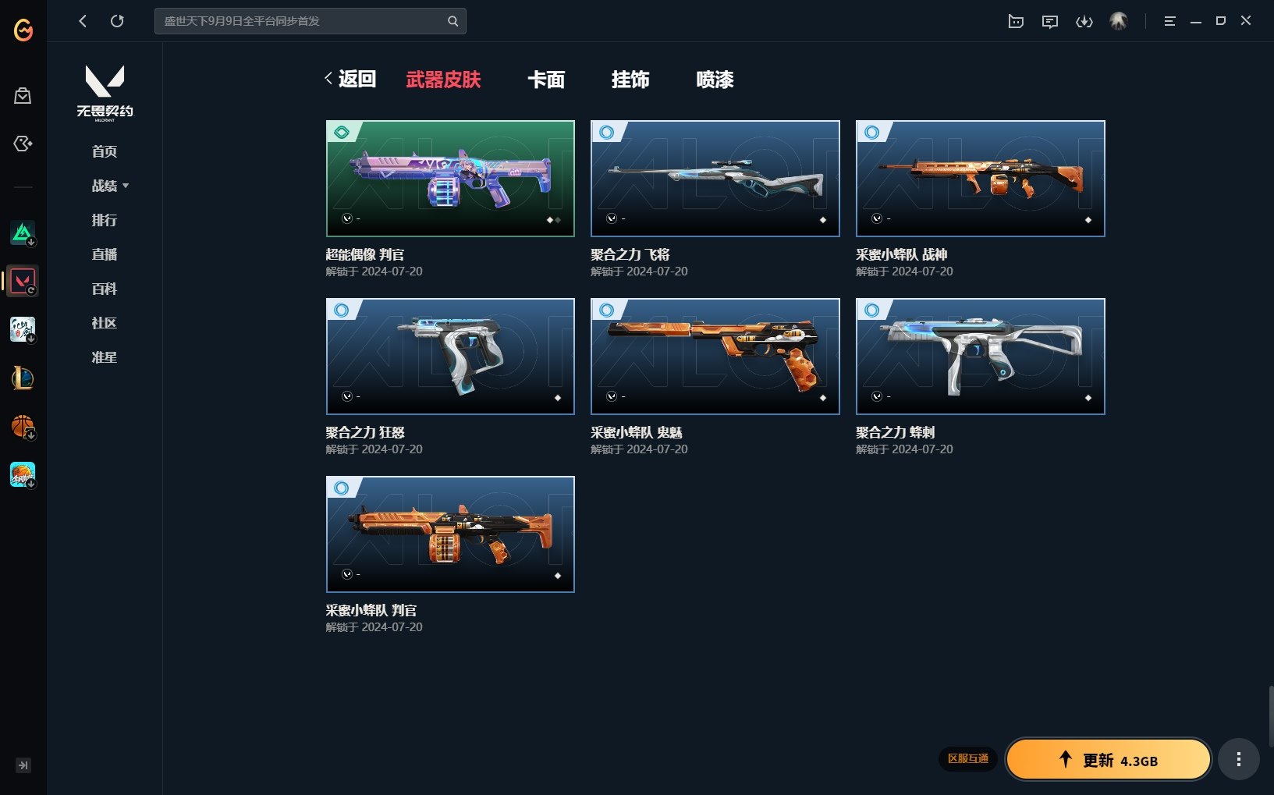This screenshot has height=795, width=1274.
Task: Click the 更新 4.3GB update button
Action: coord(1108,760)
